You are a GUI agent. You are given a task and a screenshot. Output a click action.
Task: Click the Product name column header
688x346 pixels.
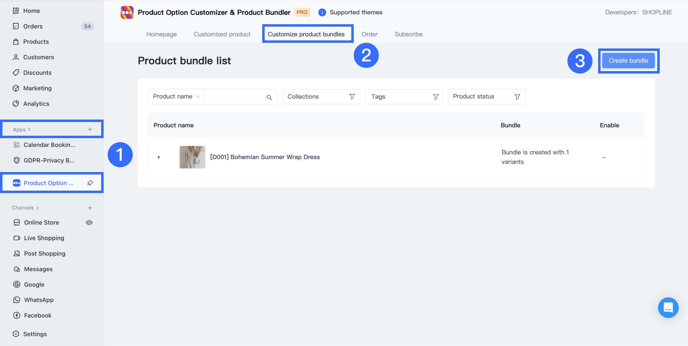pyautogui.click(x=173, y=125)
